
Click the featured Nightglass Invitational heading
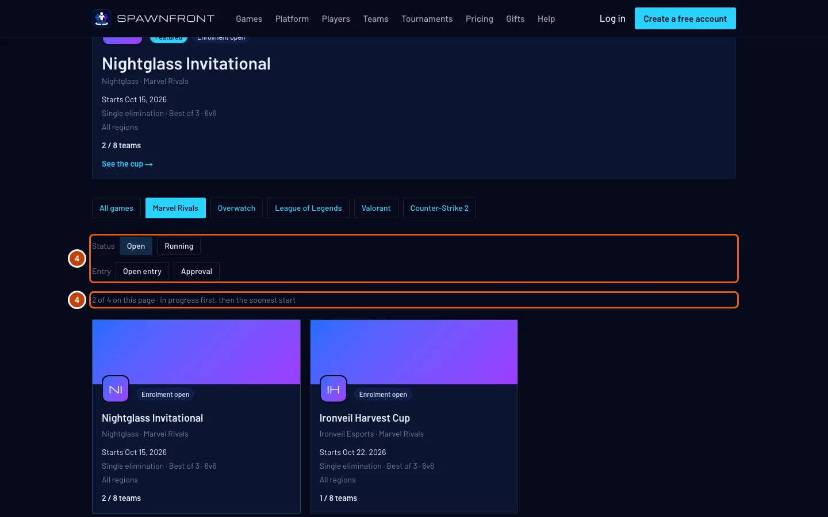[186, 64]
